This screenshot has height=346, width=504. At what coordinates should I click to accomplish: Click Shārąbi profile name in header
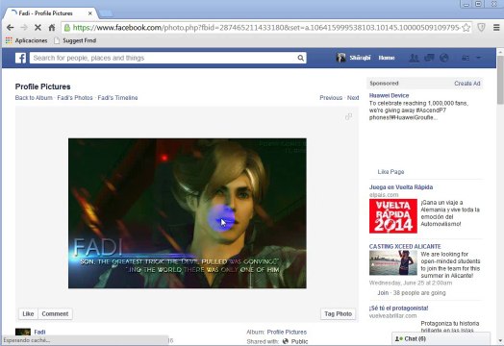[x=360, y=58]
